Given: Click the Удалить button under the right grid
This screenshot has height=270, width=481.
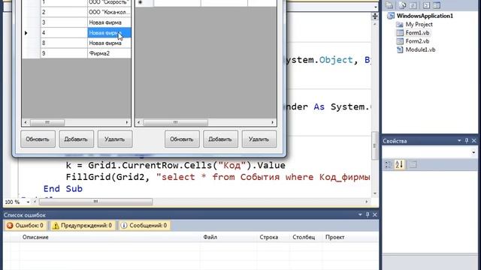Looking at the screenshot, I should tap(259, 139).
